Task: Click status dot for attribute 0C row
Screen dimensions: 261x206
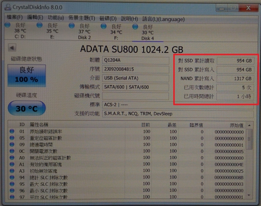Action: tap(12, 151)
